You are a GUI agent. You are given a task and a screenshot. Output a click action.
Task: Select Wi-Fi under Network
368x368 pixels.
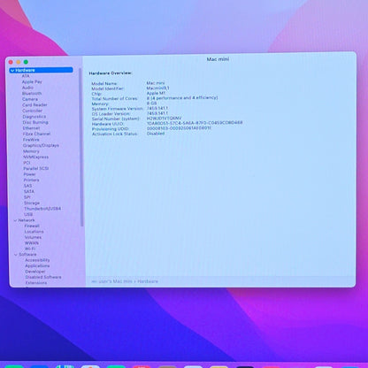click(30, 249)
